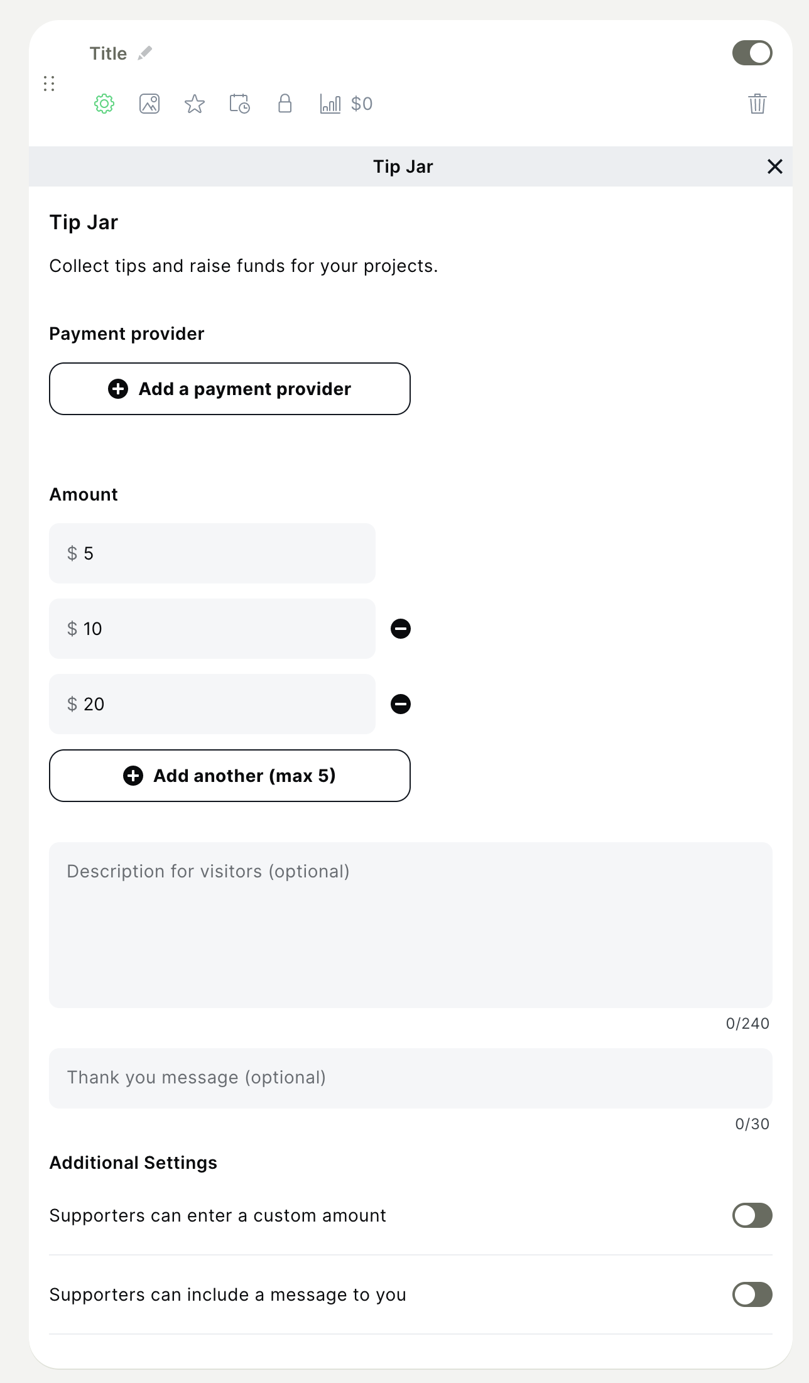Screen dimensions: 809x1383
Task: Toggle the link's visibility switch at top
Action: pos(752,53)
